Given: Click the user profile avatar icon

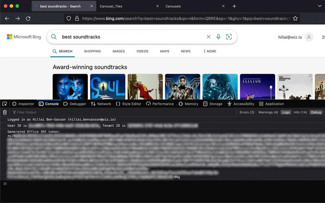Looking at the screenshot, I should coord(309,37).
